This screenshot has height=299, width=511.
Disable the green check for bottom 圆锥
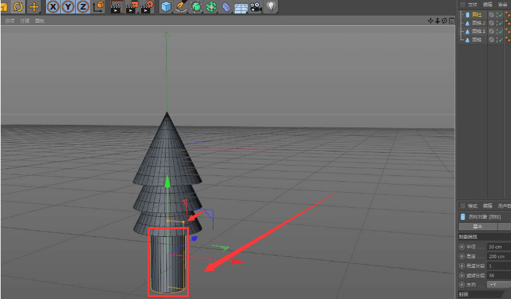[x=501, y=39]
